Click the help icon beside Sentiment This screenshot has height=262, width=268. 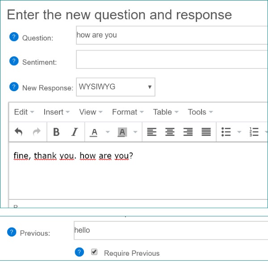[14, 62]
